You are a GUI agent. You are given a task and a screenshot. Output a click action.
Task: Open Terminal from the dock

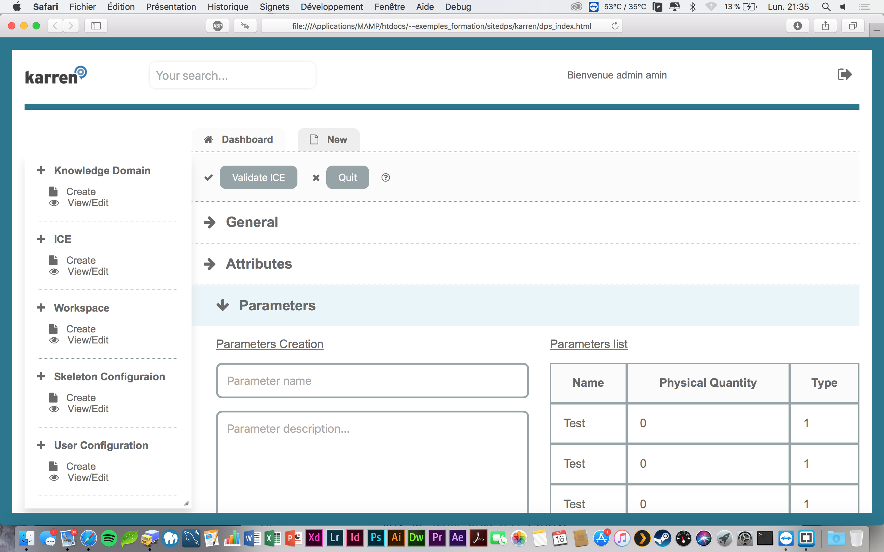coord(765,538)
